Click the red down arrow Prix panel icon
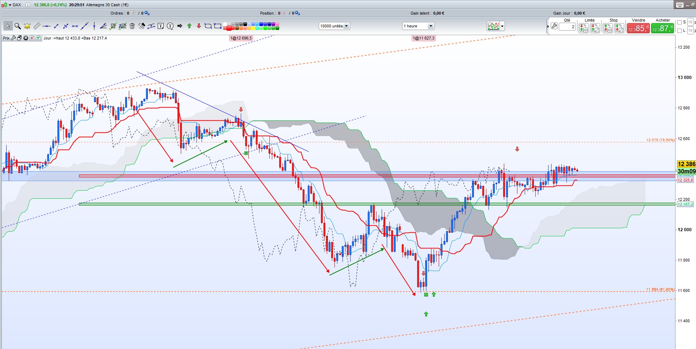This screenshot has height=349, width=696. point(32,38)
